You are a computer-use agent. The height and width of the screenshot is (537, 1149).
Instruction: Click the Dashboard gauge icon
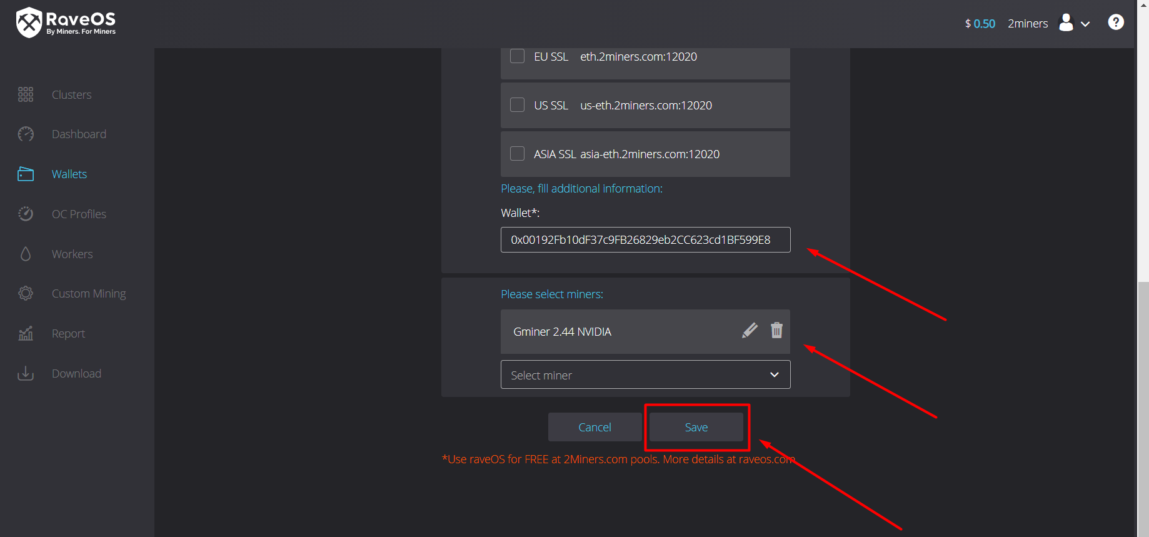[26, 134]
